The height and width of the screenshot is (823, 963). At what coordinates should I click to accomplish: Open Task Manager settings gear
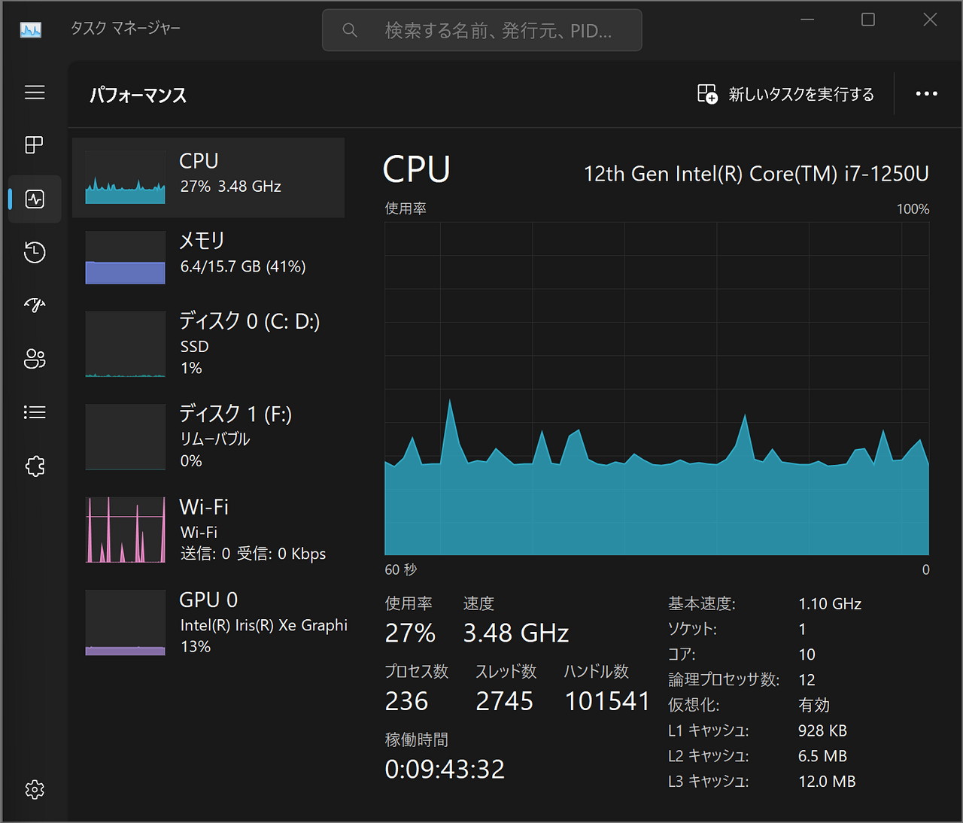[x=34, y=789]
